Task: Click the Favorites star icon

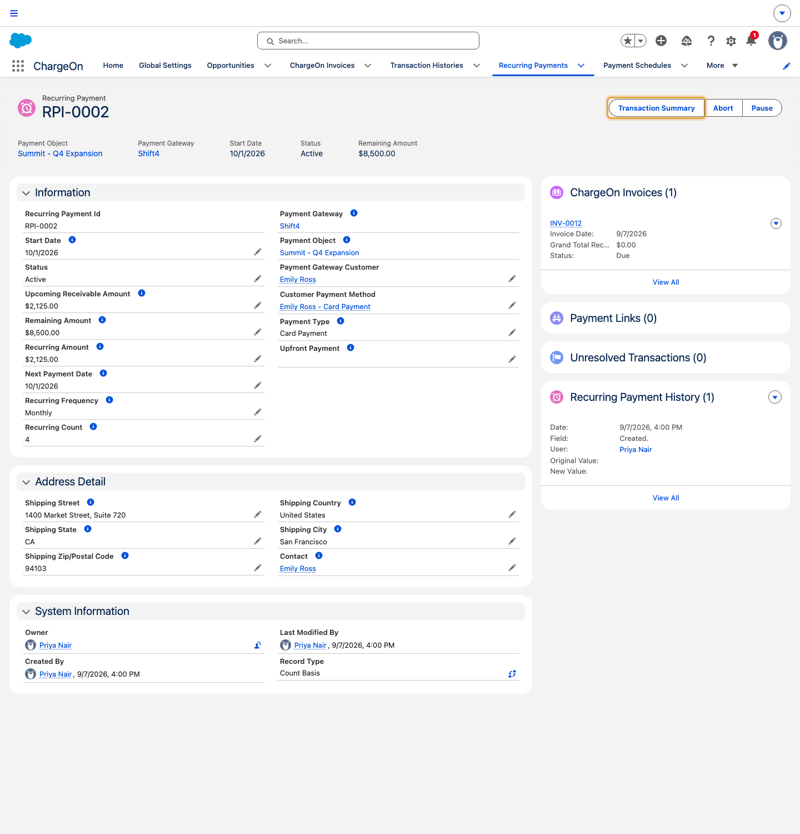Action: tap(628, 41)
